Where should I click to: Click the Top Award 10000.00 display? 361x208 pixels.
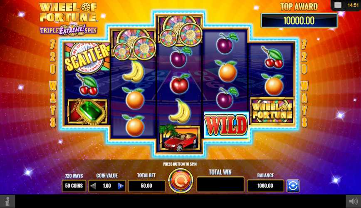click(x=299, y=20)
